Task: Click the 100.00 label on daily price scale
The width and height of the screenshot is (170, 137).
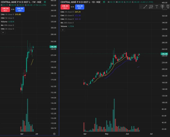Action: [164, 102]
